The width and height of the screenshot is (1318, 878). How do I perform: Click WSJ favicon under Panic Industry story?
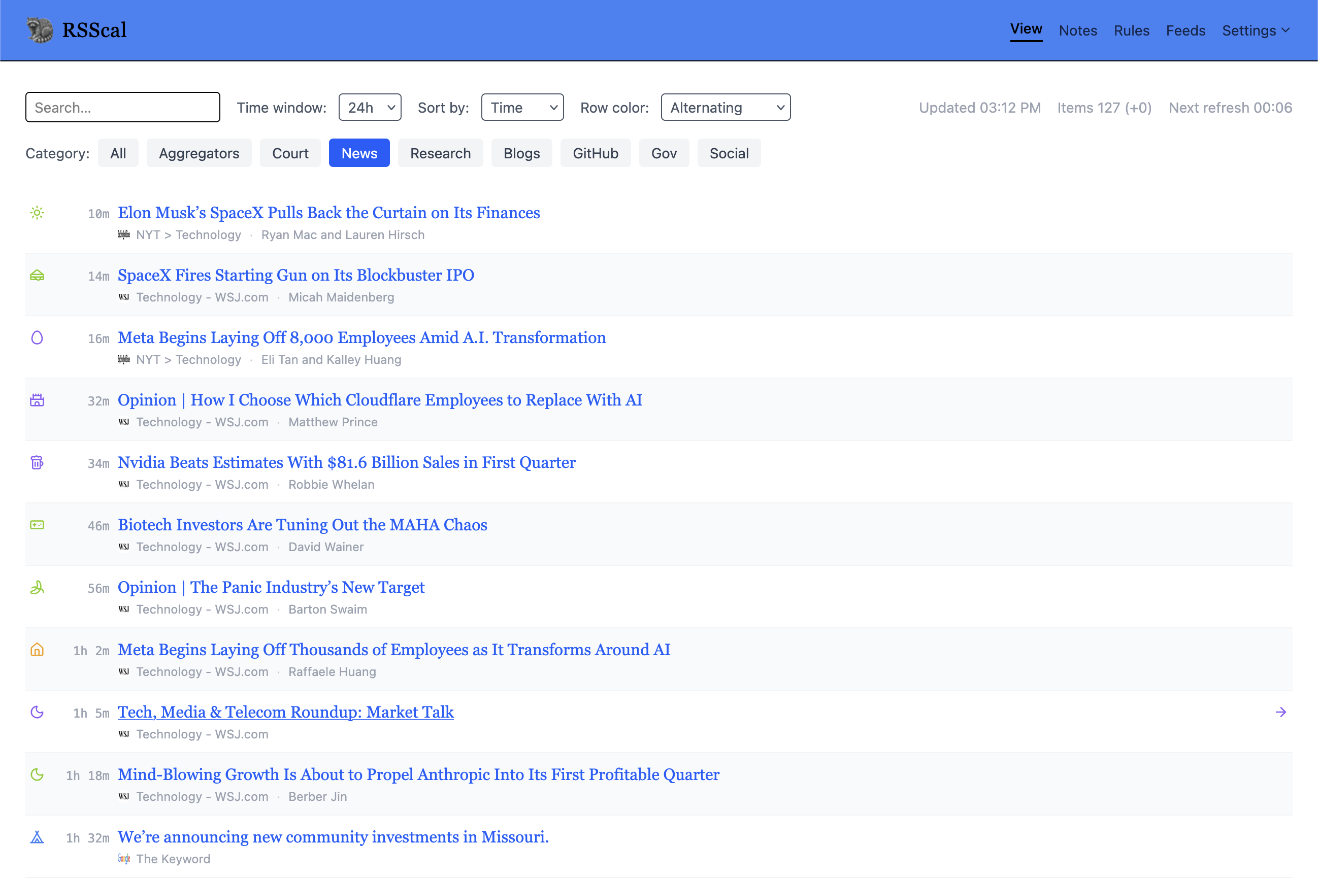[x=124, y=609]
